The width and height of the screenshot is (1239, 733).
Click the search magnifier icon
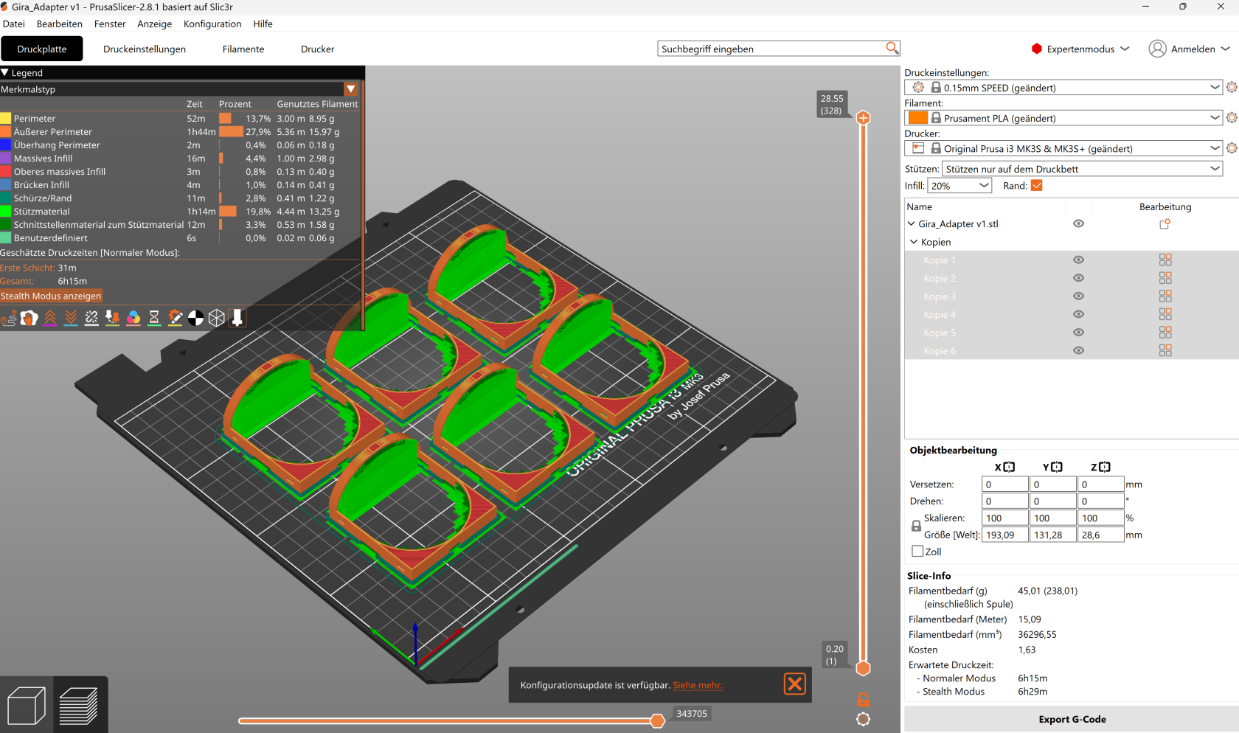click(892, 48)
